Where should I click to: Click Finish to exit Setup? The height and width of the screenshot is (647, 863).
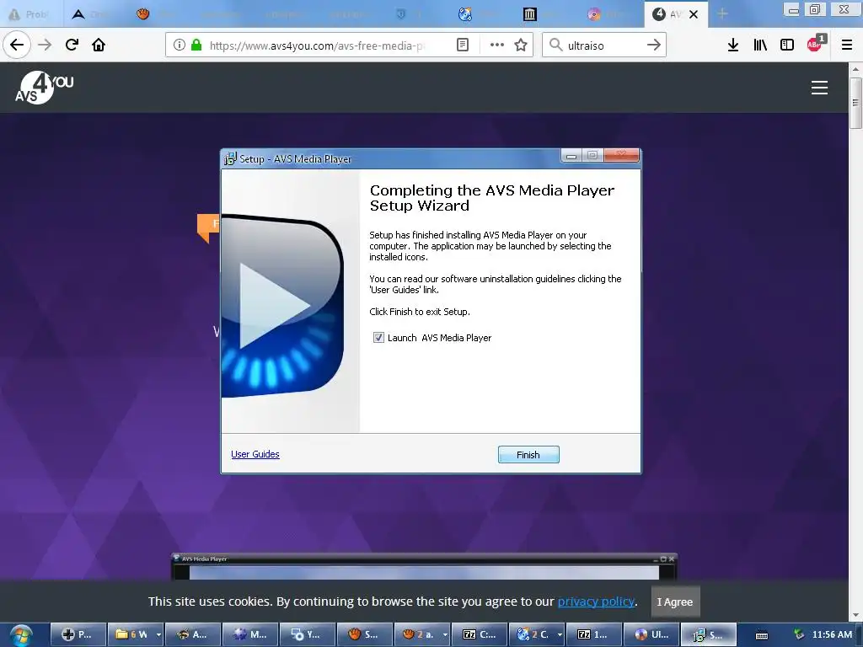(528, 454)
